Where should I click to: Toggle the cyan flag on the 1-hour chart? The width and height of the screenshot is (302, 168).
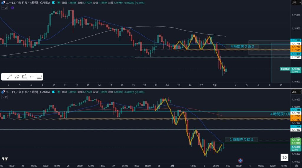(x=53, y=92)
